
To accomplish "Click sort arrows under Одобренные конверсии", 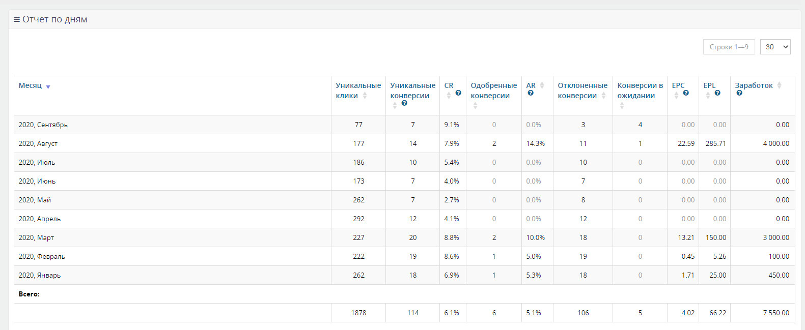I will 475,106.
